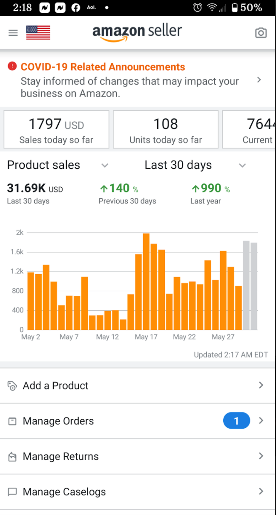Tap the Manage Caselogs chat icon
The height and width of the screenshot is (515, 276).
[x=12, y=492]
